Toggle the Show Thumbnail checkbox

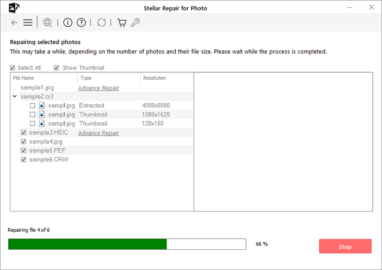(56, 68)
